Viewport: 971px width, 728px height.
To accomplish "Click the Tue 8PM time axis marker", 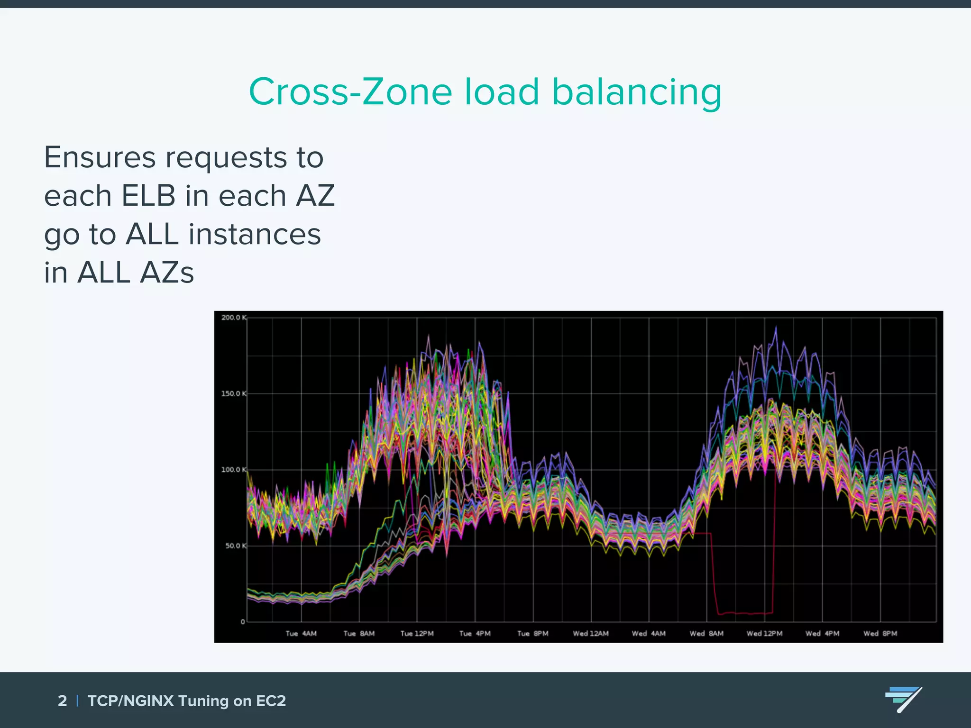I will 532,633.
